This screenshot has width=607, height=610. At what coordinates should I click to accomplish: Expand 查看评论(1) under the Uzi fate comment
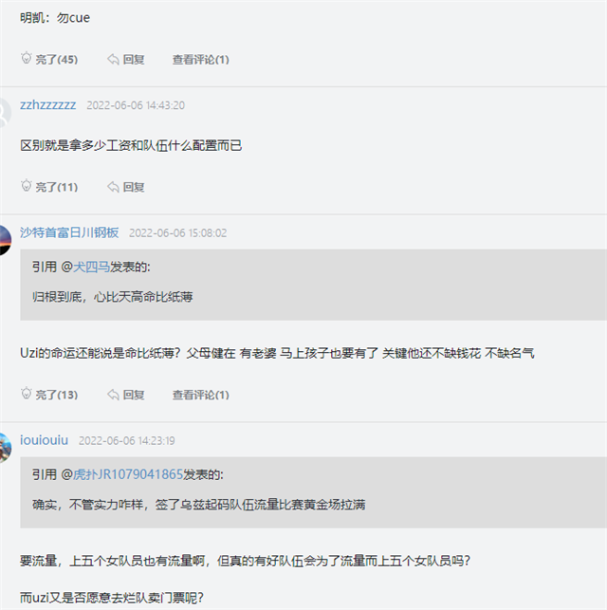[x=200, y=395]
